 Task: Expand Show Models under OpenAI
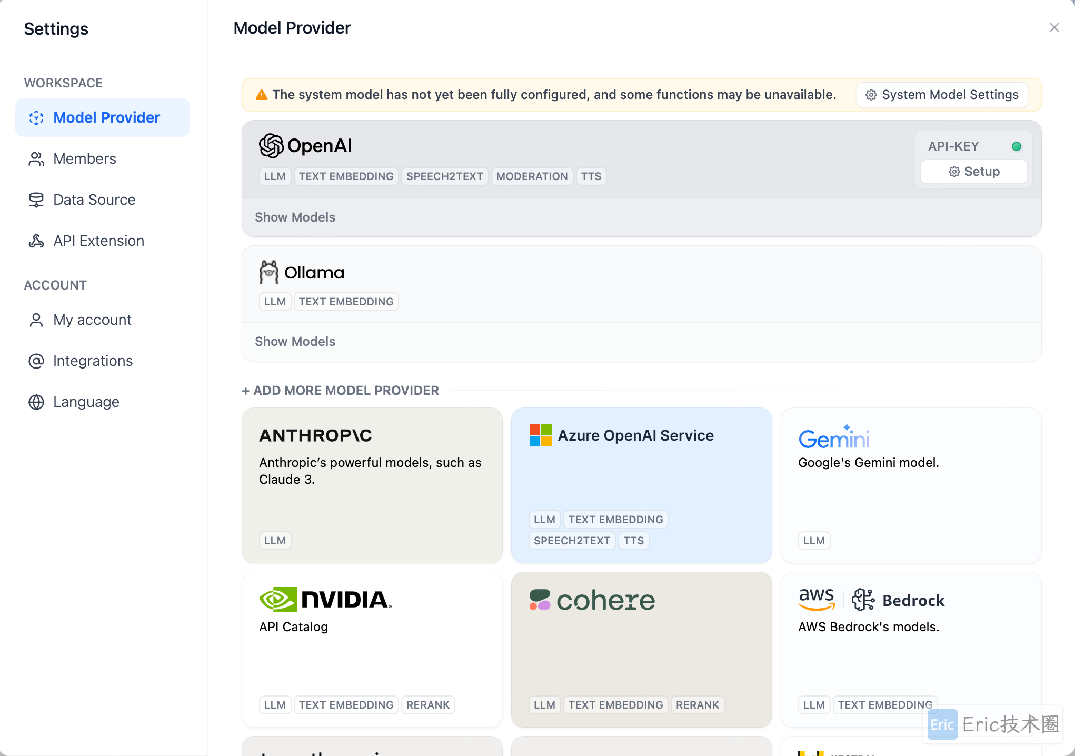pos(295,217)
